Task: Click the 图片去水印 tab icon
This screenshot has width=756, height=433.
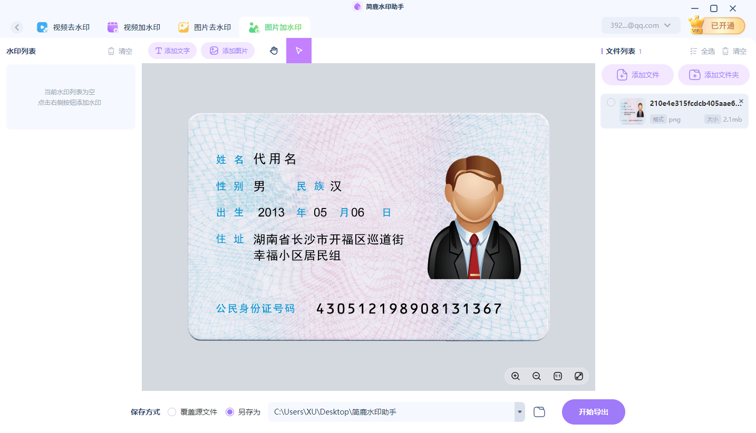Action: click(183, 27)
